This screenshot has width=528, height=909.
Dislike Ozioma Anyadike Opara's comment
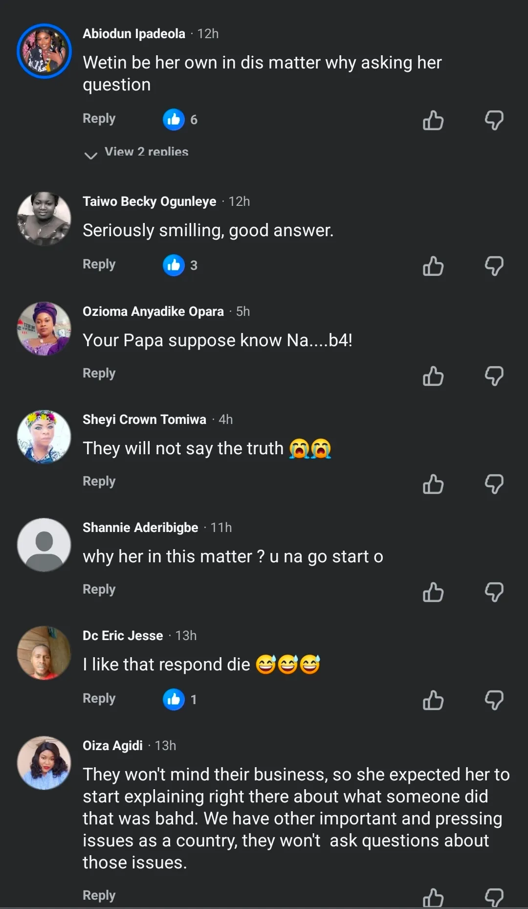click(x=494, y=376)
